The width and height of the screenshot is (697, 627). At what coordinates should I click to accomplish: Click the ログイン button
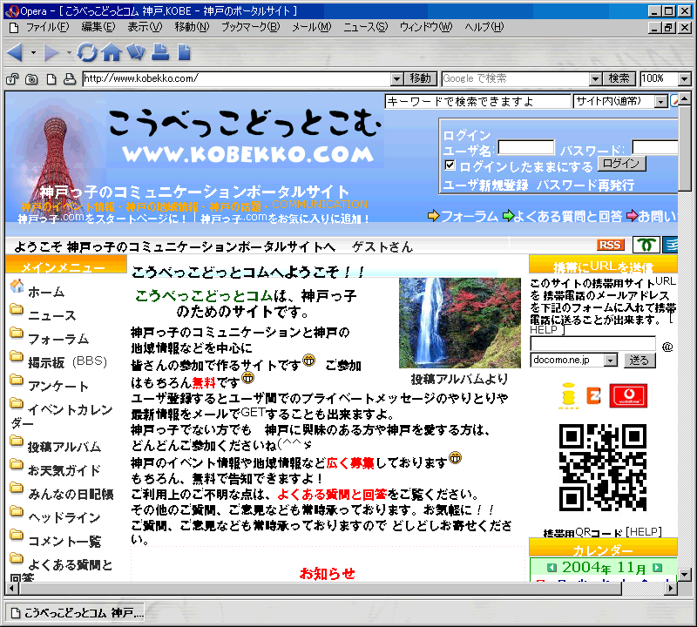click(x=621, y=164)
